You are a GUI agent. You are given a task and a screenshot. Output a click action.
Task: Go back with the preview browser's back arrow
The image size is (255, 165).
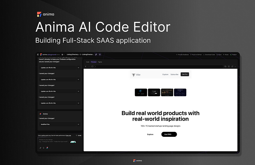tap(86, 66)
